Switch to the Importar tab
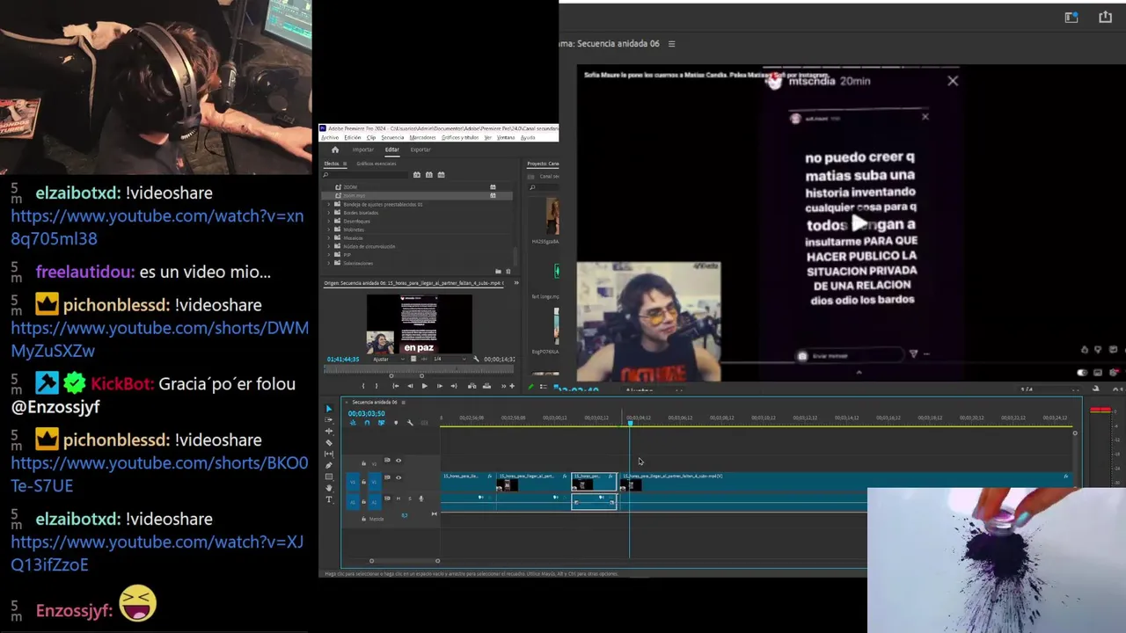The image size is (1126, 633). click(x=363, y=149)
